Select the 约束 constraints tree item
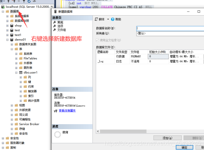 [31, 87]
